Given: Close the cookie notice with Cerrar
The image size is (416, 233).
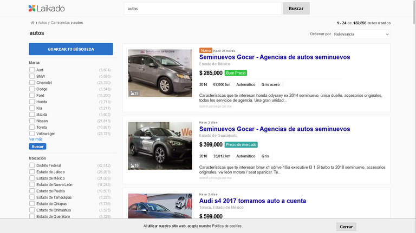Looking at the screenshot, I should (346, 227).
